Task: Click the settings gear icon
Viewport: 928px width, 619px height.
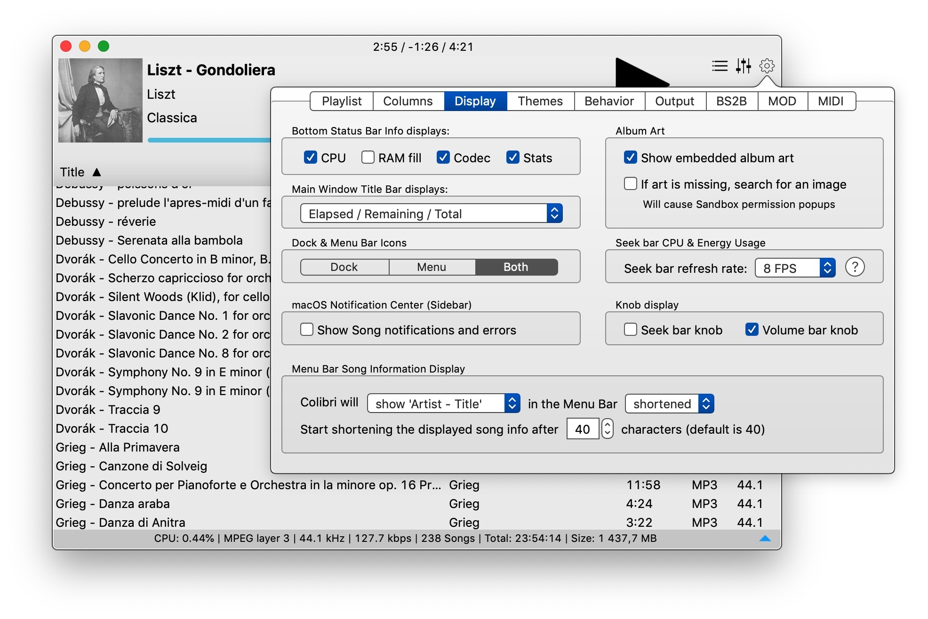Action: pos(767,66)
